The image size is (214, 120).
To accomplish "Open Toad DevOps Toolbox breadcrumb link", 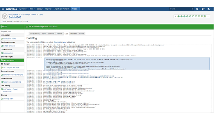I will pyautogui.click(x=28, y=15).
